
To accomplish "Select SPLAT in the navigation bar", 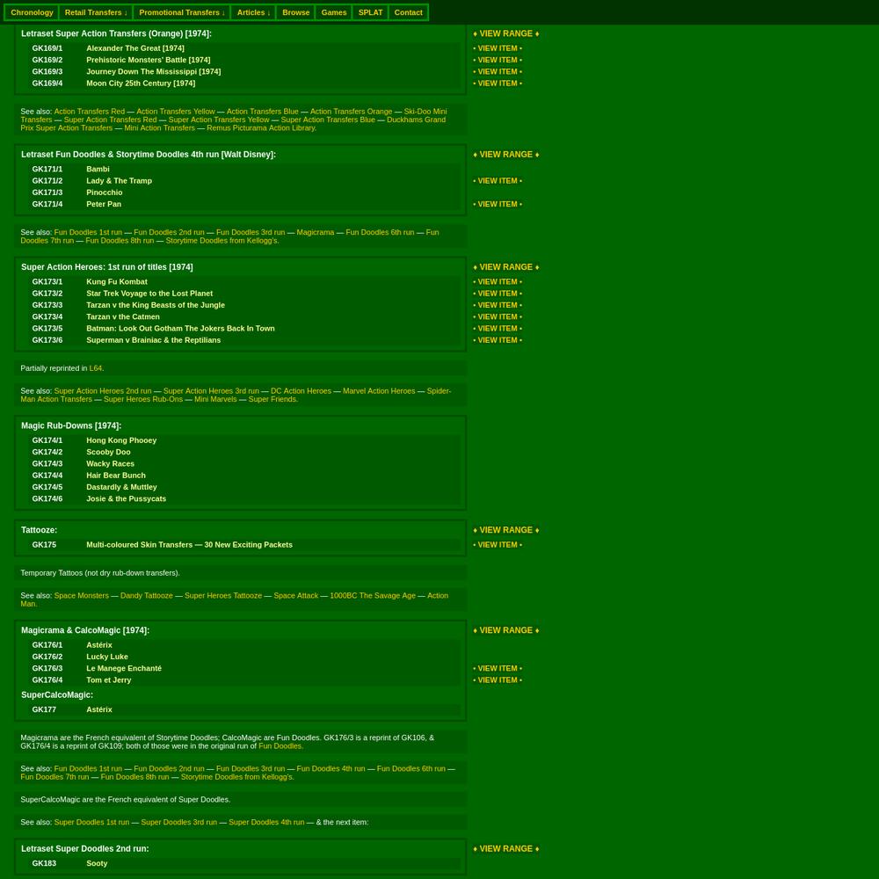I will coord(371,12).
